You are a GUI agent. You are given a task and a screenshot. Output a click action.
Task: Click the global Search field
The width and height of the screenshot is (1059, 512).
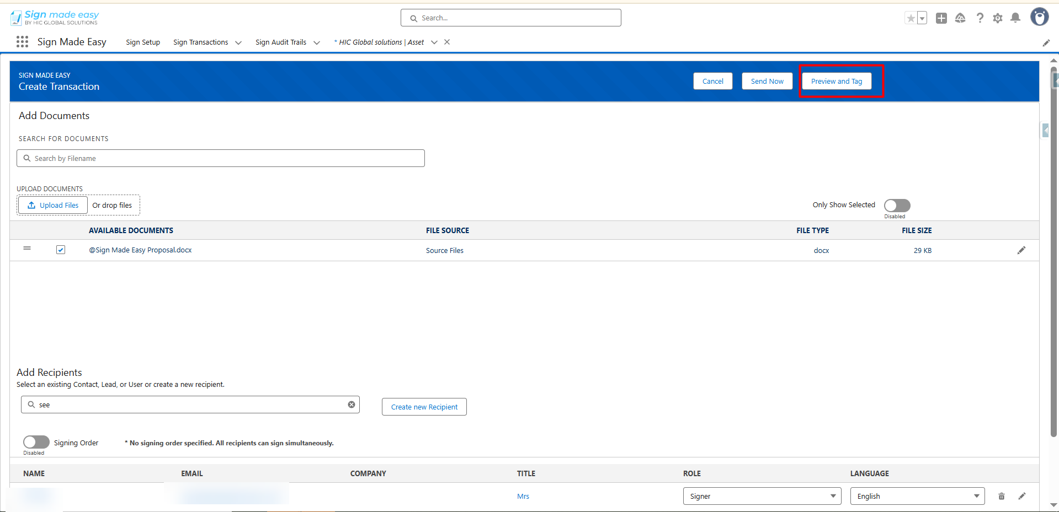pyautogui.click(x=511, y=18)
